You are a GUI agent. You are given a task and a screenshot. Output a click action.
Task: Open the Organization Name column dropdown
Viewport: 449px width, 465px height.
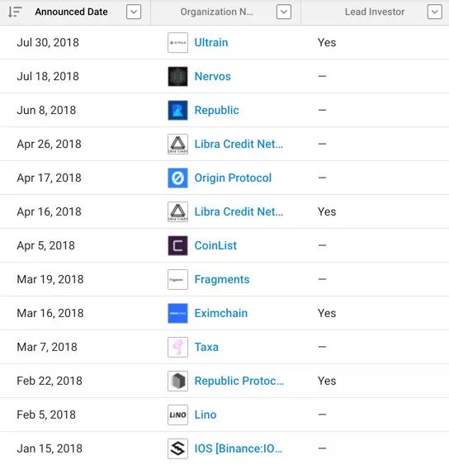tap(284, 12)
